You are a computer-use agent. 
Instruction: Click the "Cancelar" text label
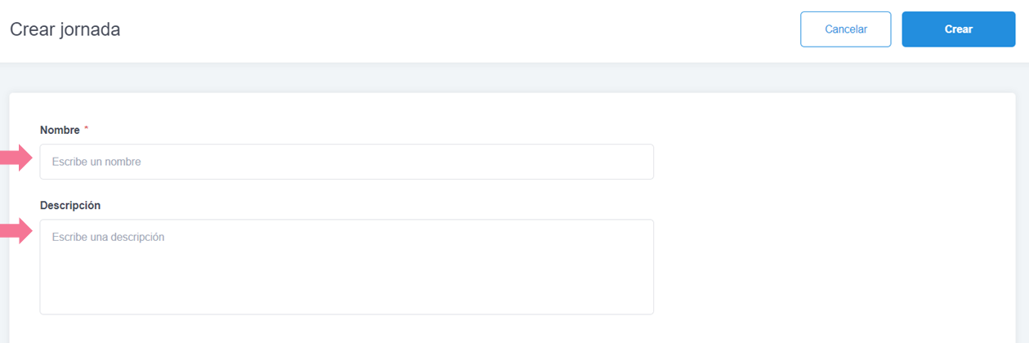(846, 29)
